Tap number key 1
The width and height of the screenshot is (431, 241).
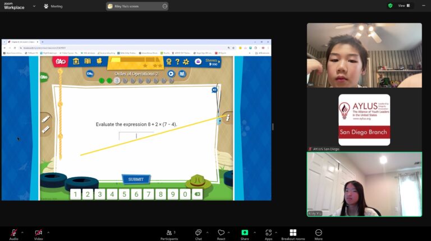coord(76,194)
